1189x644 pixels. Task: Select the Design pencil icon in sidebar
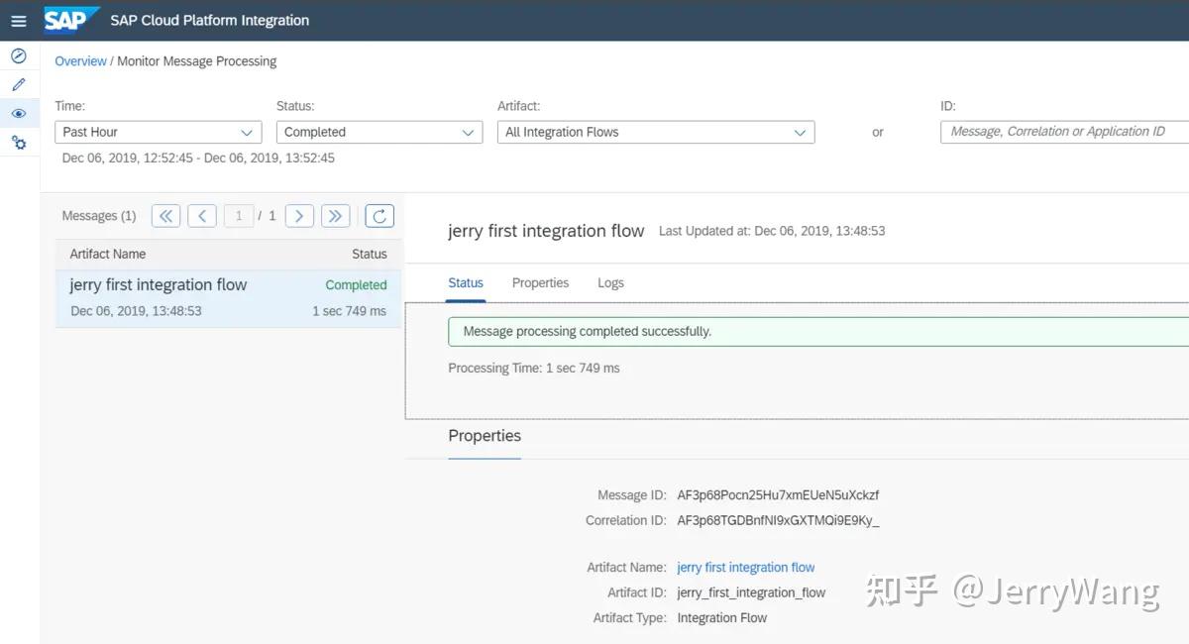click(x=18, y=84)
